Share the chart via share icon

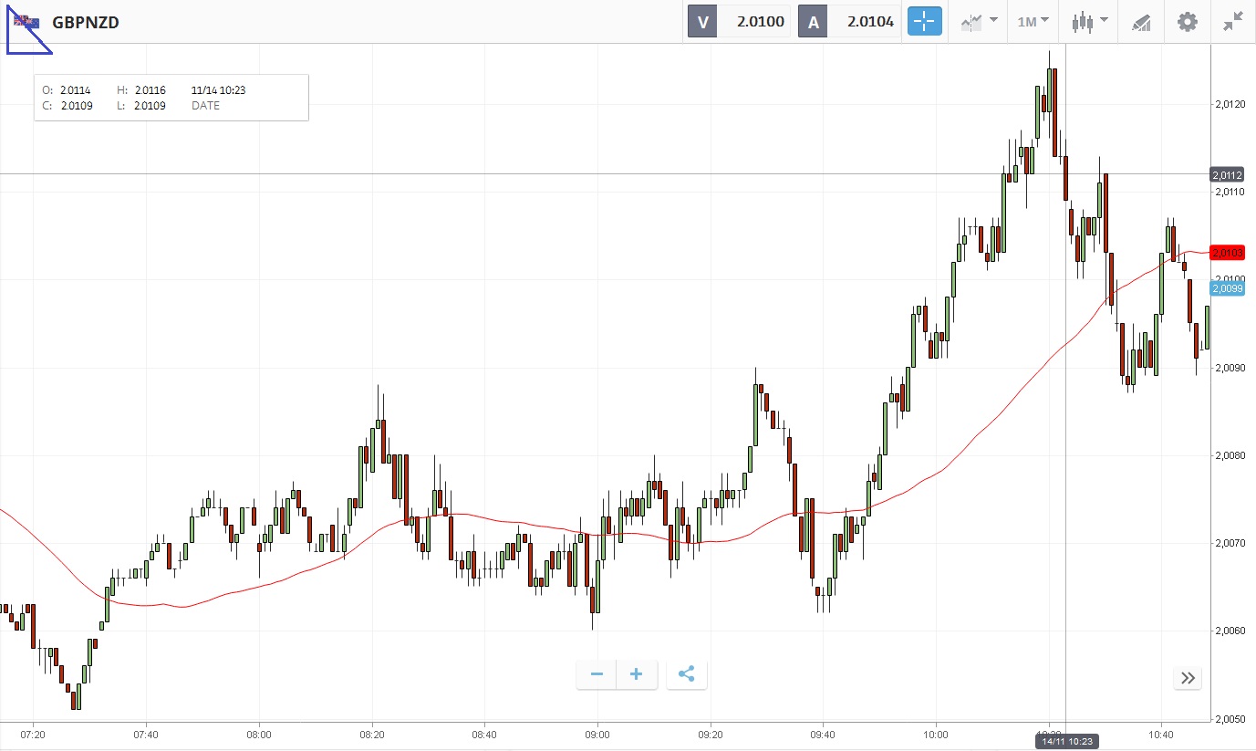687,674
